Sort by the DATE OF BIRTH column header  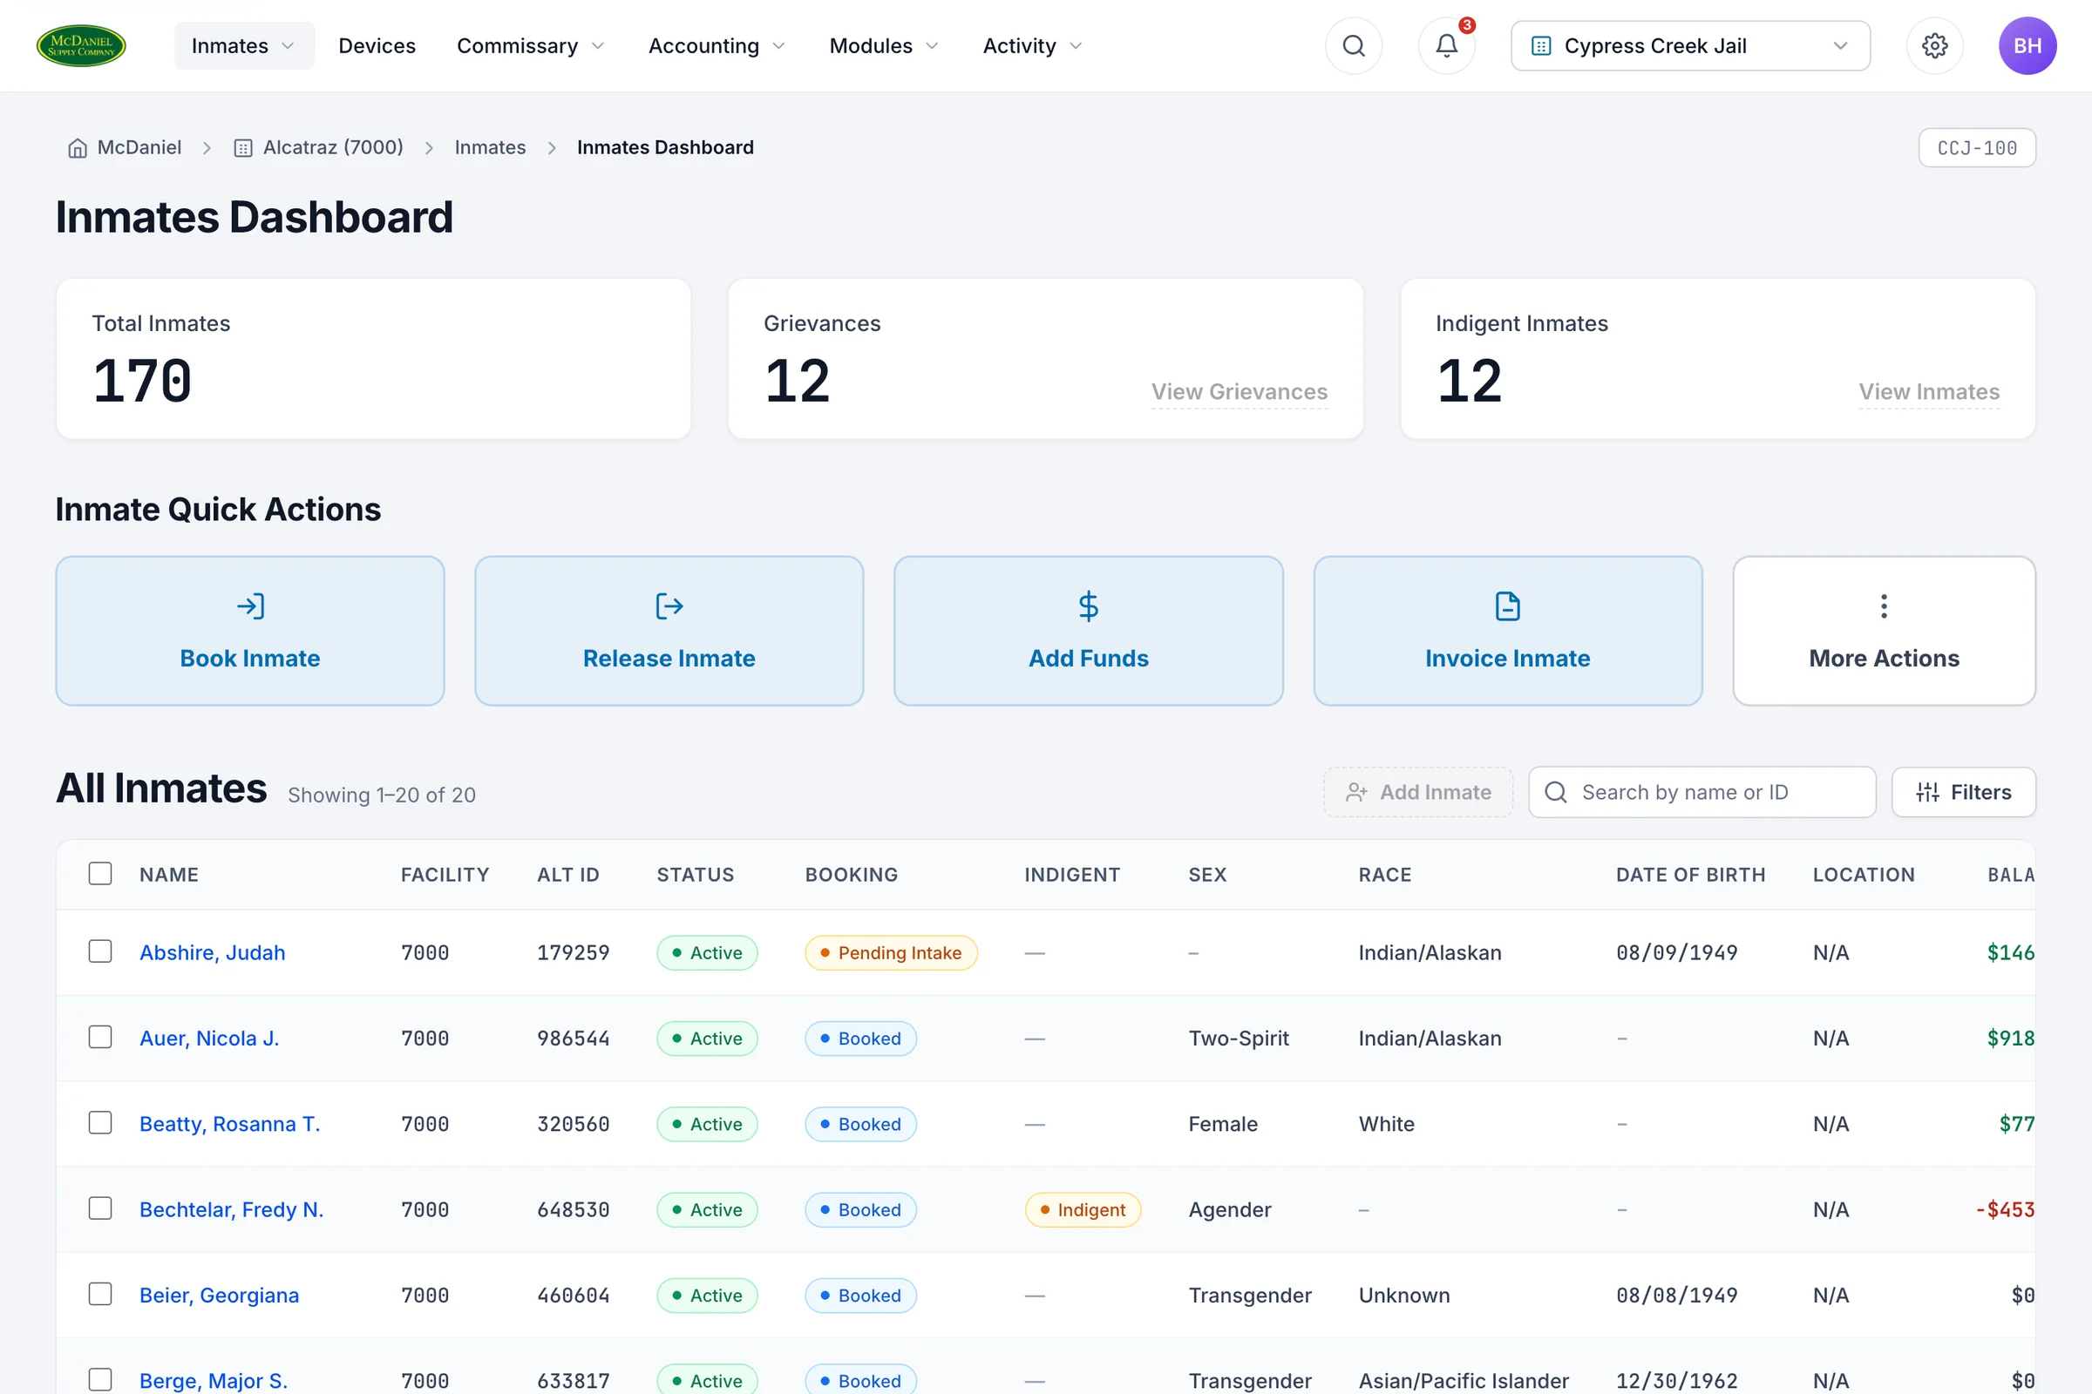pyautogui.click(x=1690, y=875)
